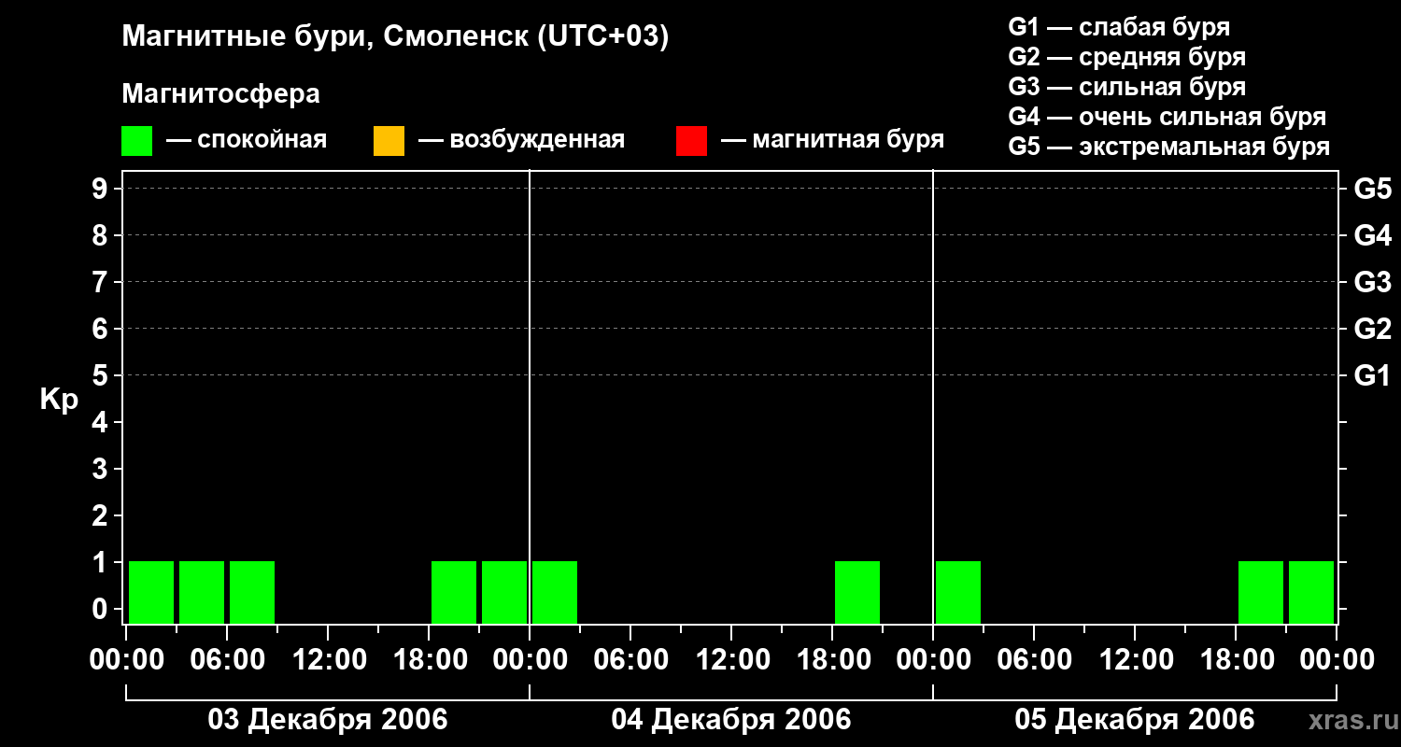Viewport: 1401px width, 747px height.
Task: Click the G3 — сильная буря legend entry
Action: pyautogui.click(x=1127, y=87)
